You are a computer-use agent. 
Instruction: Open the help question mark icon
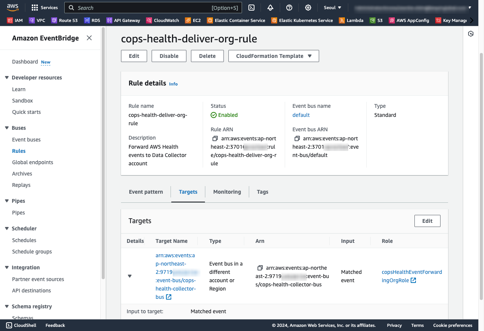[x=289, y=8]
